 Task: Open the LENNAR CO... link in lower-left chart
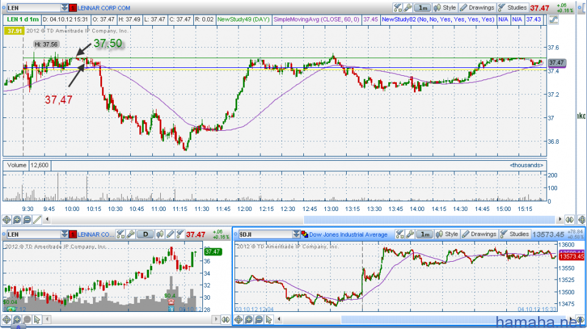[95, 234]
